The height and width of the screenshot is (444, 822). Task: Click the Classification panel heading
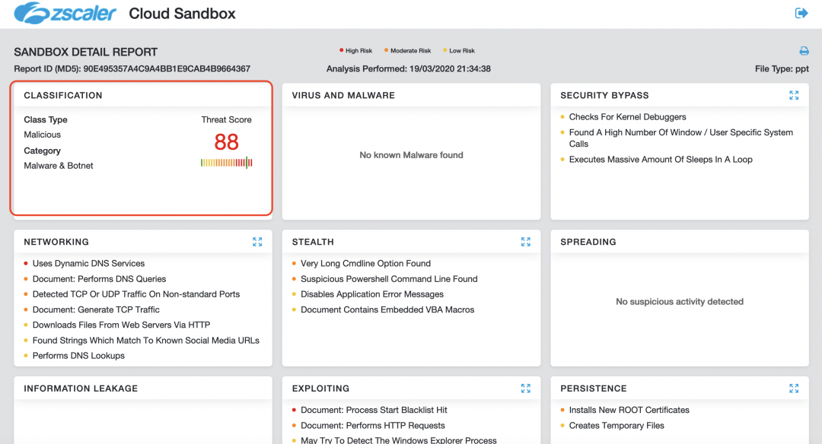point(63,96)
